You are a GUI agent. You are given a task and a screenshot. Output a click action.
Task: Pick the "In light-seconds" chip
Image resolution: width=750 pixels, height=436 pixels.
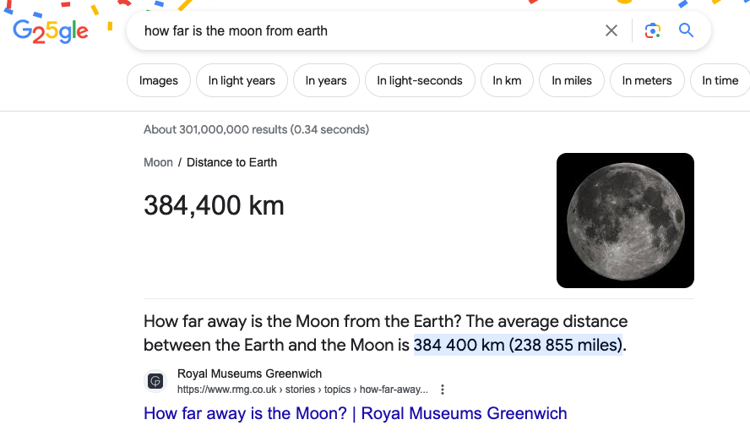[x=420, y=81]
